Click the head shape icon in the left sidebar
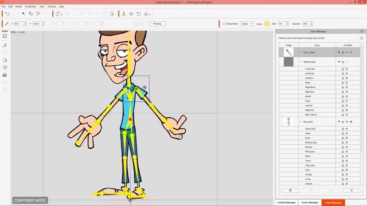 tap(5, 60)
